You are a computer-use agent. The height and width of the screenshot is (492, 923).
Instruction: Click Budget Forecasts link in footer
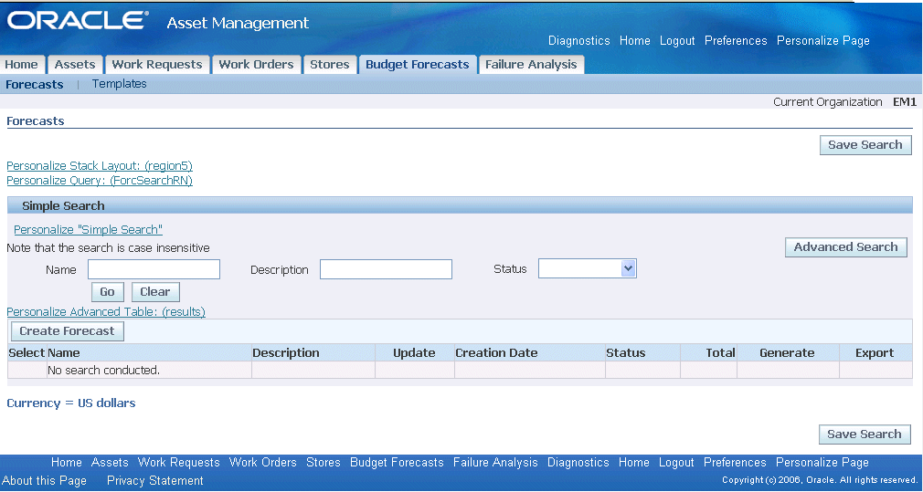(397, 462)
